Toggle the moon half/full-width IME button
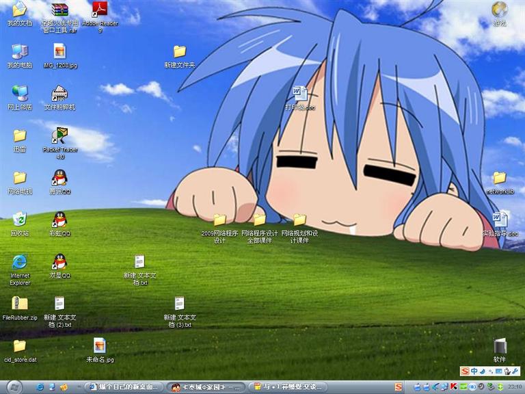The image size is (525, 394). click(x=483, y=371)
